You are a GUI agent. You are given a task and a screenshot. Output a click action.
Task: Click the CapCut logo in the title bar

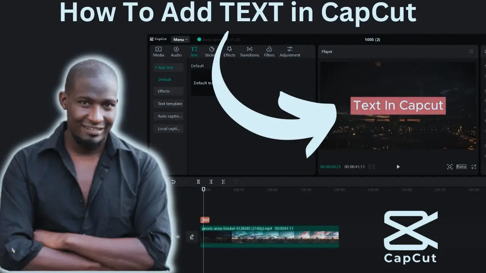(158, 39)
